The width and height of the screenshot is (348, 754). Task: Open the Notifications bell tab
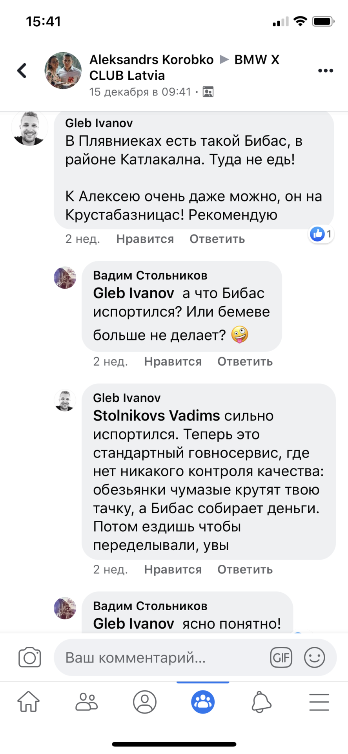pos(261,702)
